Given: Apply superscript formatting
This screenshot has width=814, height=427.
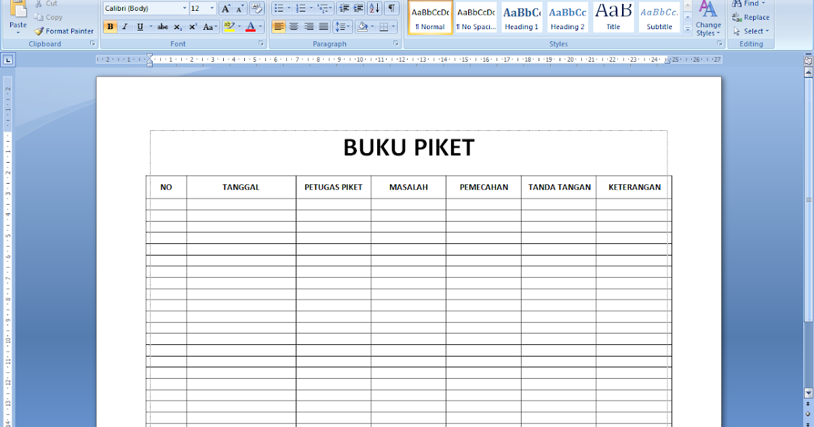Looking at the screenshot, I should 192,26.
